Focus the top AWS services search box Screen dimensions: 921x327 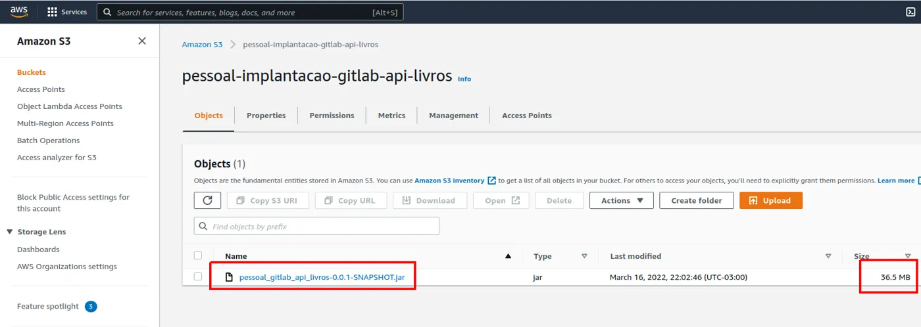click(x=250, y=12)
